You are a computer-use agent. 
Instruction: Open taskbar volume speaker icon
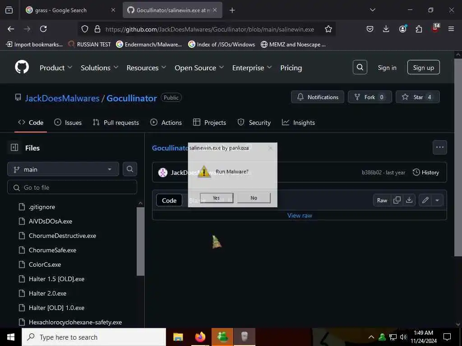[403, 337]
